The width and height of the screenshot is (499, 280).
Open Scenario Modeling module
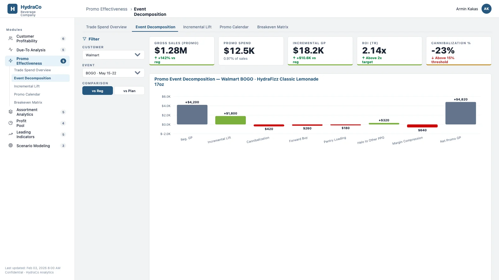(37, 146)
